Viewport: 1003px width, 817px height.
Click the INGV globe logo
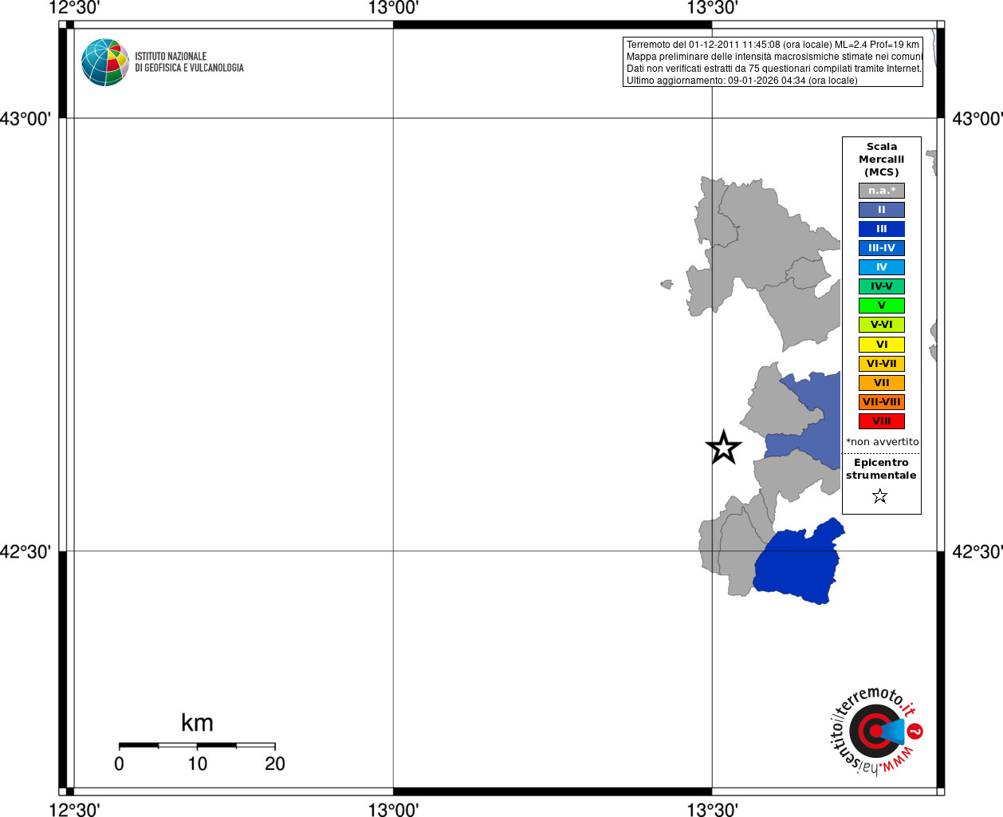[105, 62]
